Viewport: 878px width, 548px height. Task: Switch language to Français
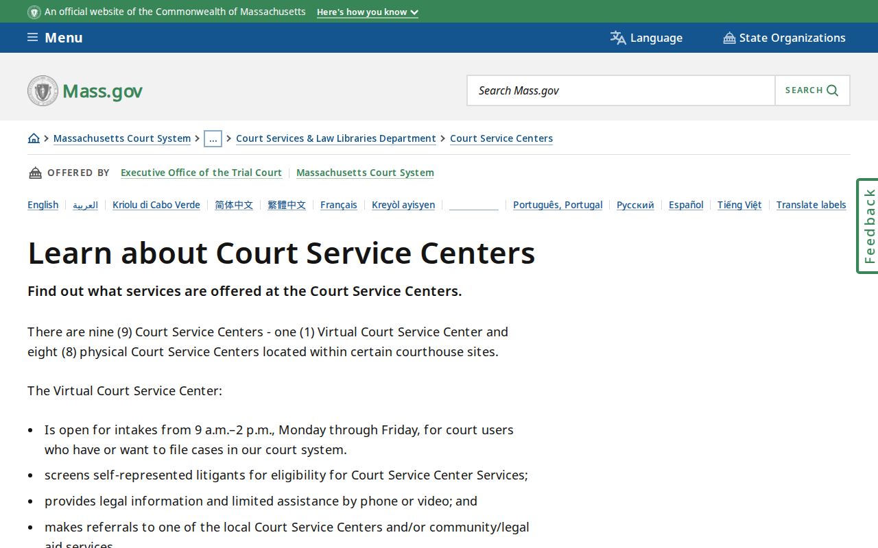pos(339,205)
